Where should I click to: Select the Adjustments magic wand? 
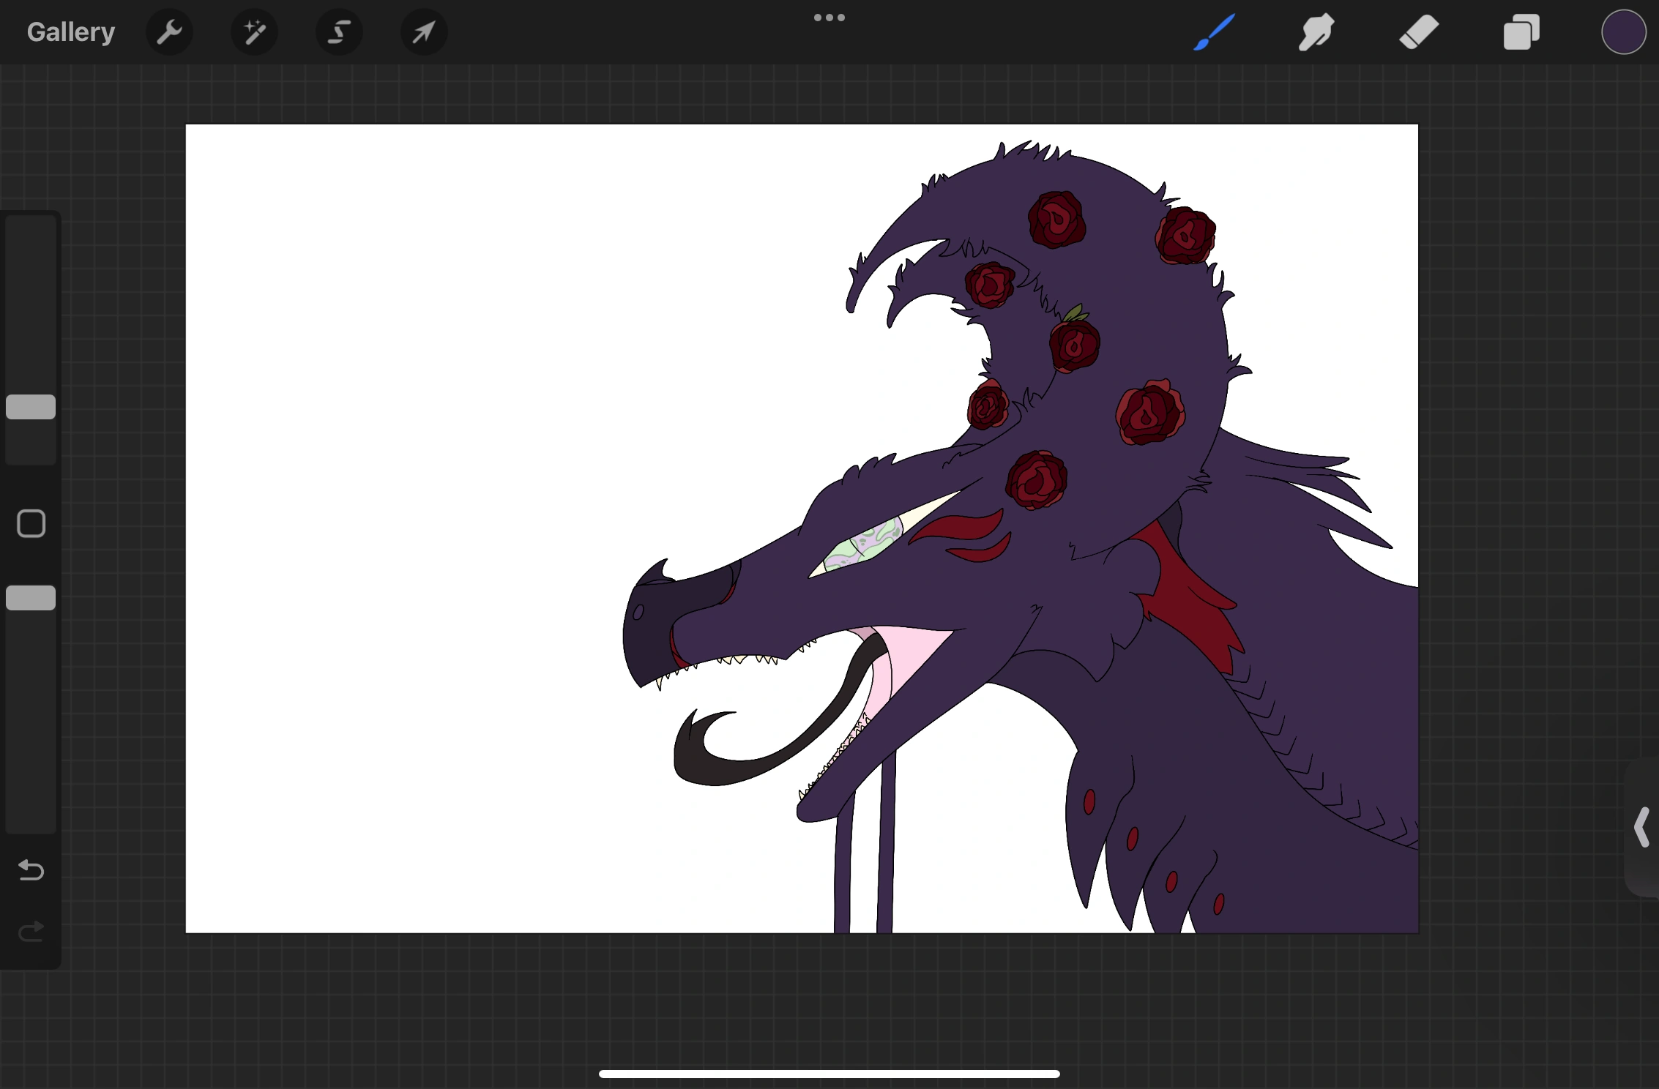(x=254, y=31)
